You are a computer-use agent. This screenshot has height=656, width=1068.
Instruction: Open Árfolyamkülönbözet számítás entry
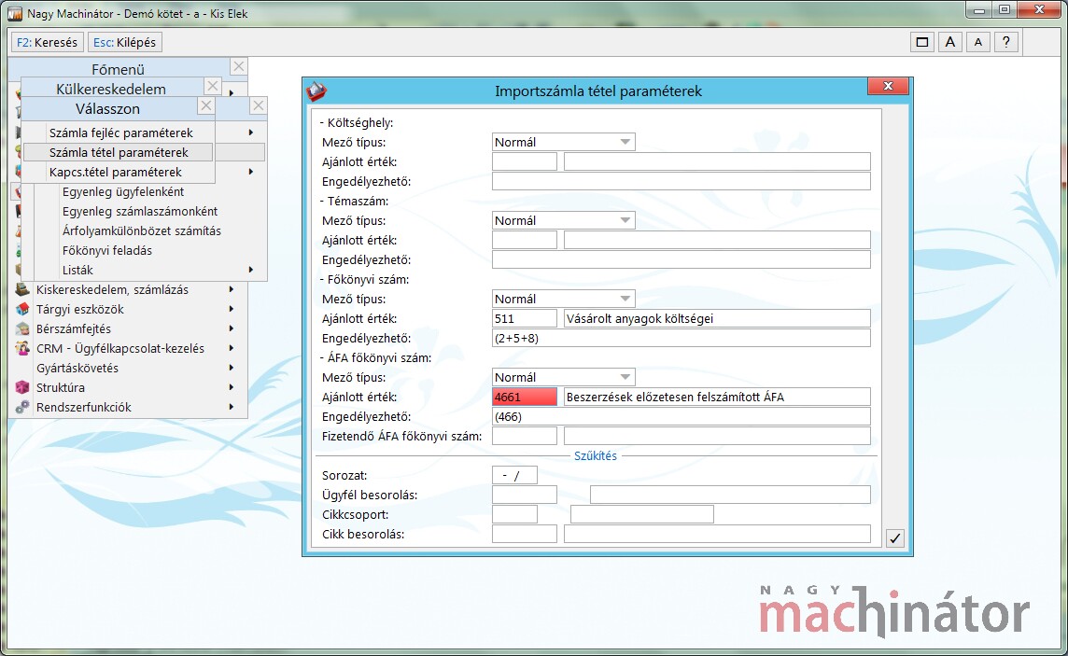click(x=142, y=231)
